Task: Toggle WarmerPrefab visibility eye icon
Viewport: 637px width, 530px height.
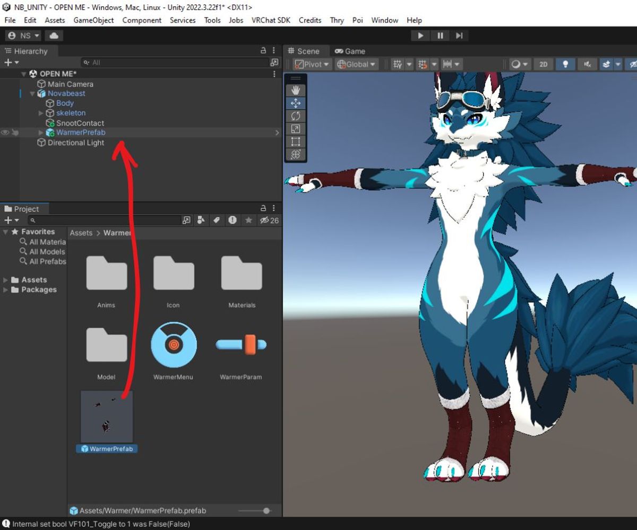Action: point(5,132)
